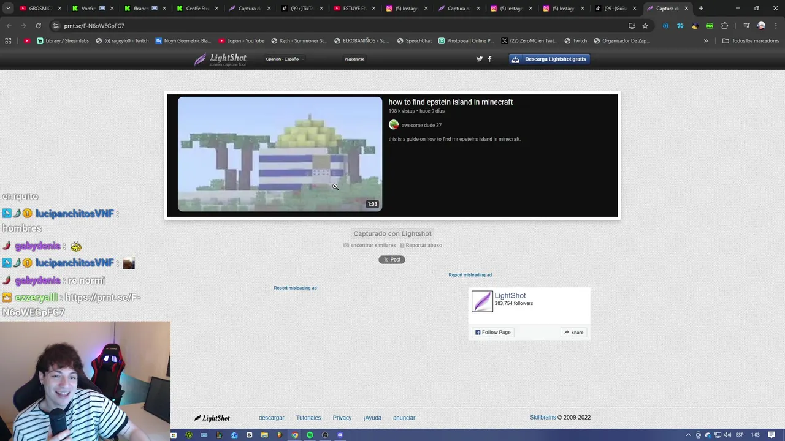Screen dimensions: 785x441
Task: Click the LightShot page logo in Facebook widget
Action: [x=482, y=301]
